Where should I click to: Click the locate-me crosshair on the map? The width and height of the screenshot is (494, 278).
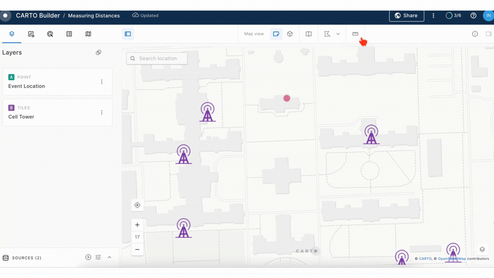click(x=137, y=205)
